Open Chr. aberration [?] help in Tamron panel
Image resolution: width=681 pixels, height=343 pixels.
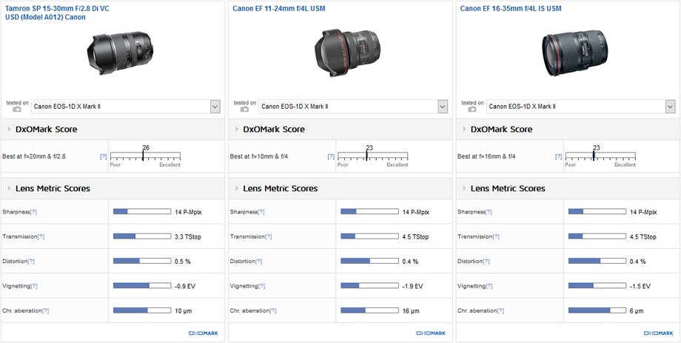coord(45,311)
